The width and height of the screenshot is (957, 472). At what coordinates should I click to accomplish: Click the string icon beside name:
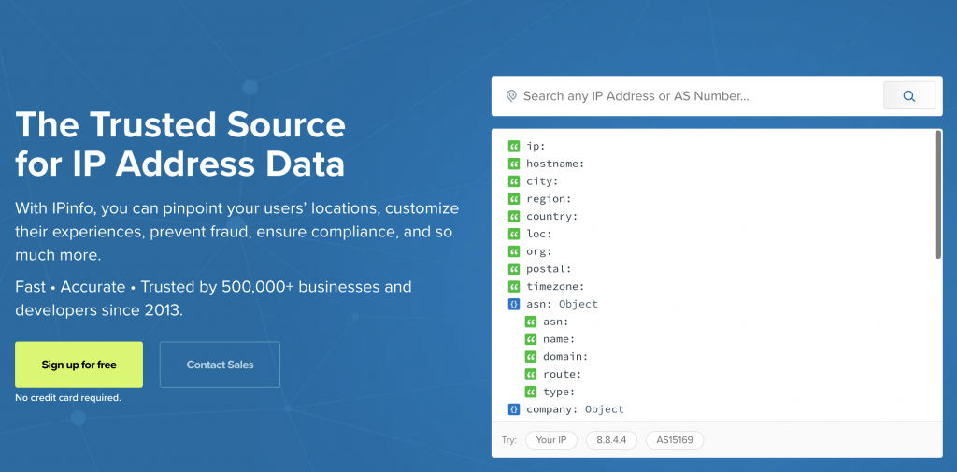531,339
